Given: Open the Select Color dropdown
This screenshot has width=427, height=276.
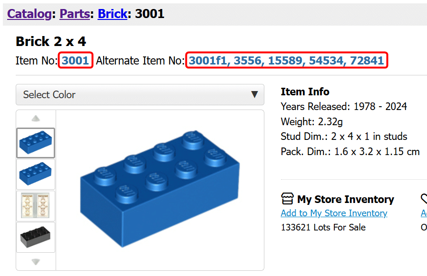Looking at the screenshot, I should click(x=140, y=94).
